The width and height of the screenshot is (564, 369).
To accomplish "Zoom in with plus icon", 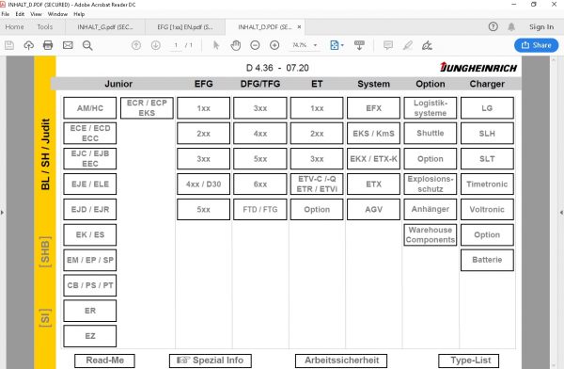I will [x=274, y=45].
